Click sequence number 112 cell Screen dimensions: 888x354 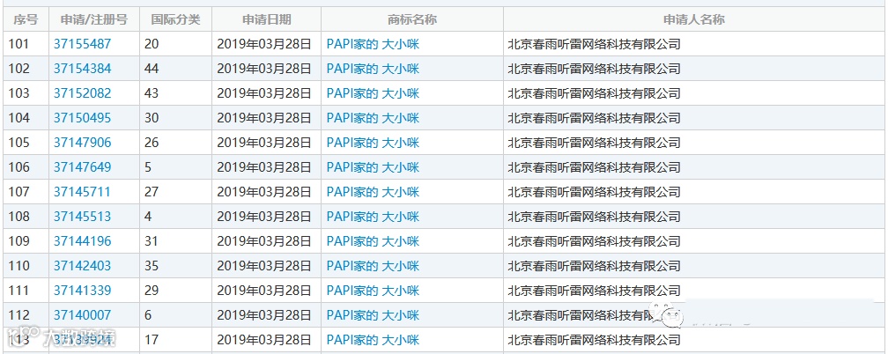coord(26,315)
